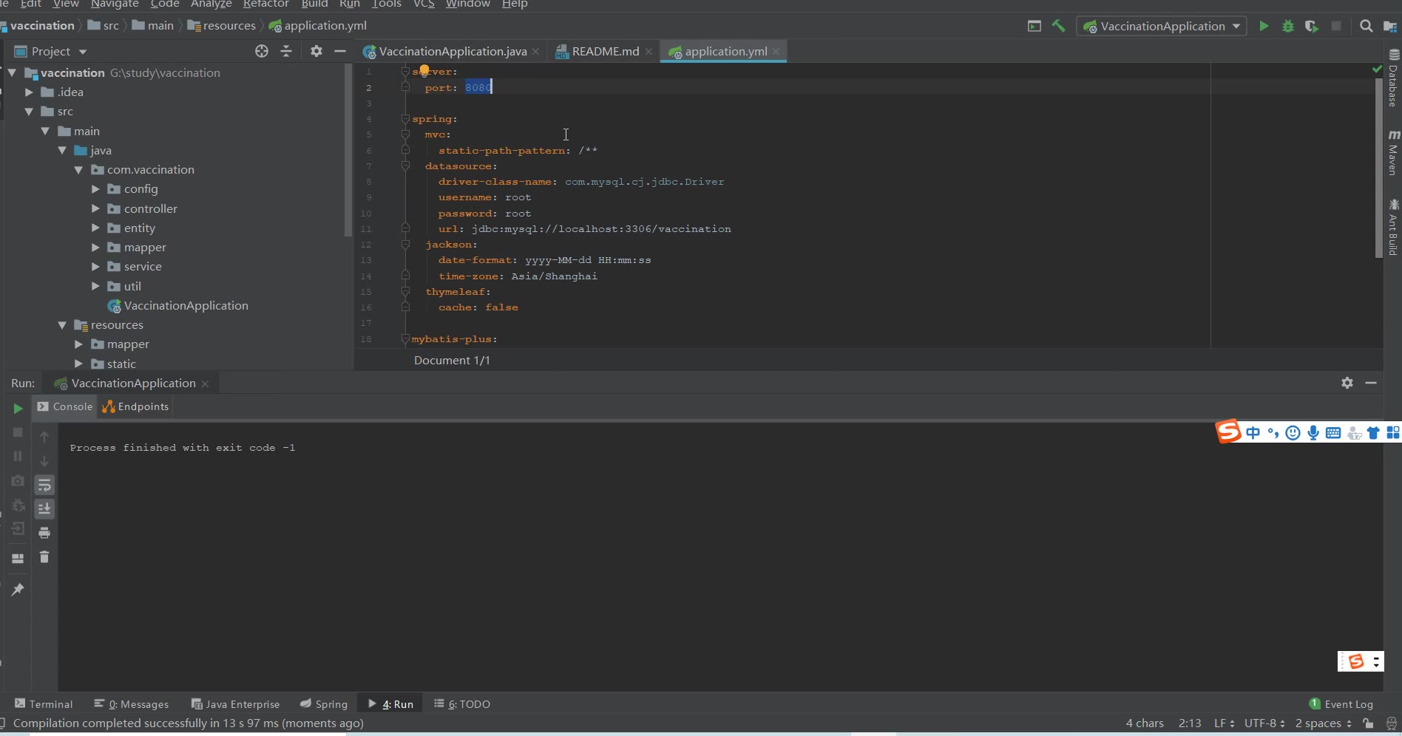Viewport: 1402px width, 736px height.
Task: Click the print icon in Run console
Action: 44,533
